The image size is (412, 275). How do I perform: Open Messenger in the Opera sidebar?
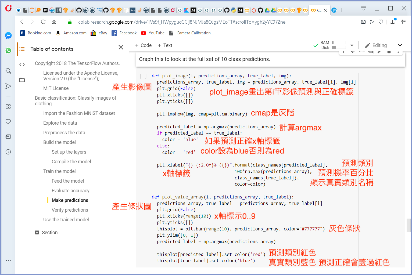click(8, 35)
